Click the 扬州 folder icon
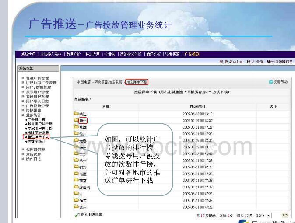Image resolution: width=295 pixels, height=223 pixels. [76, 120]
